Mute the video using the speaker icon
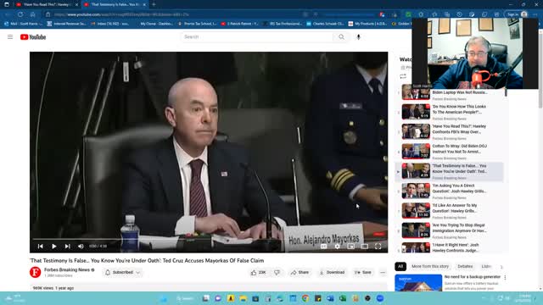This screenshot has height=305, width=543. pos(81,247)
